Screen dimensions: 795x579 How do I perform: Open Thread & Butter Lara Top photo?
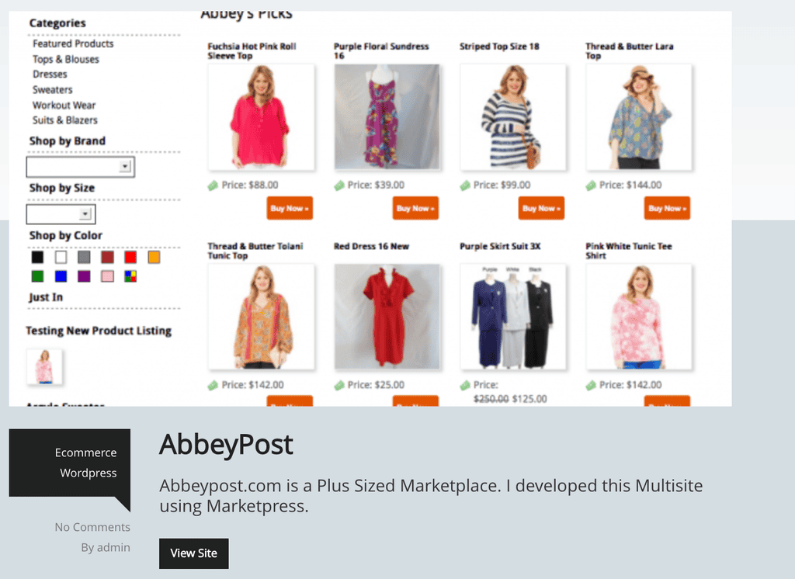pos(639,117)
